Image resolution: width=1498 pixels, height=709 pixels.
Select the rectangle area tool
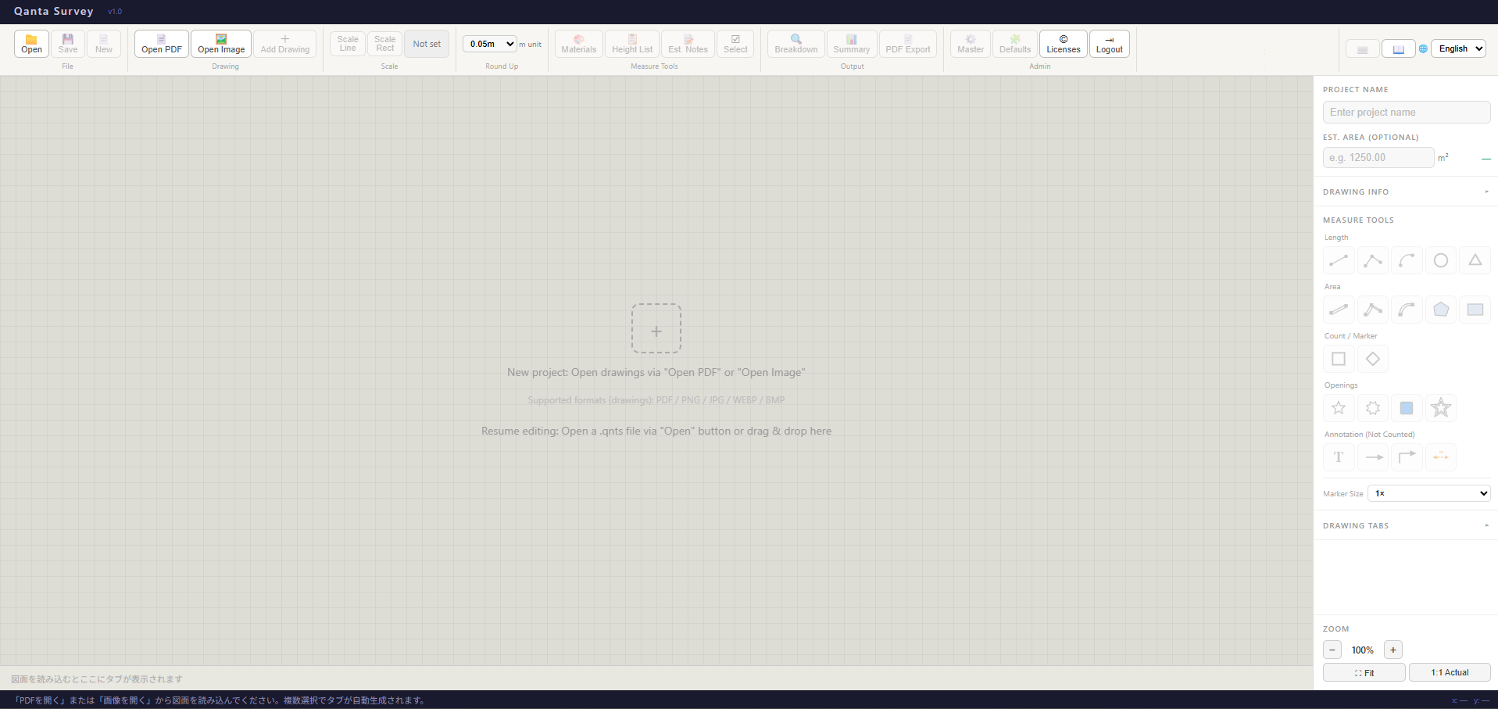1475,310
